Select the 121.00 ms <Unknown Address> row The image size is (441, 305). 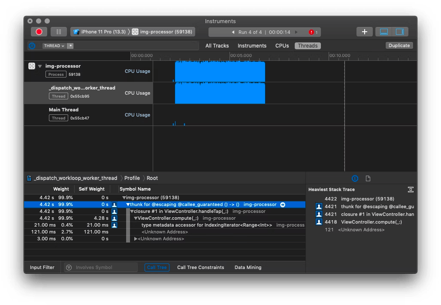point(165,232)
